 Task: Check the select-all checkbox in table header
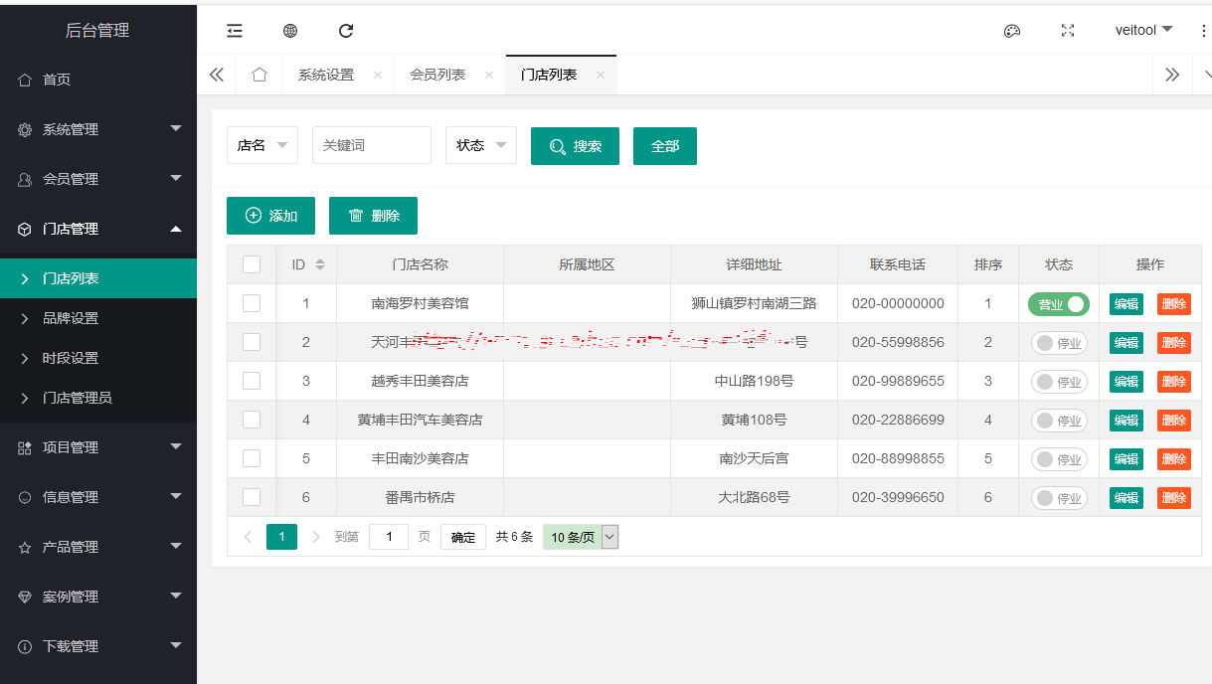[x=252, y=264]
